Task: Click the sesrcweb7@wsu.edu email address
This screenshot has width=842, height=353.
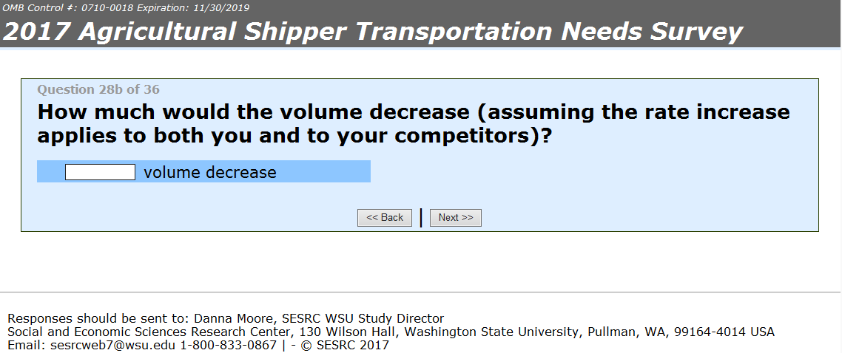Action: [x=101, y=345]
